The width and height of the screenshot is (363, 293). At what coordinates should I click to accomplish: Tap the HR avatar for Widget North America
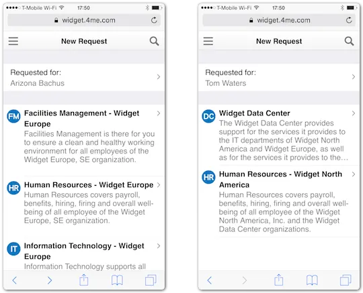coord(208,177)
